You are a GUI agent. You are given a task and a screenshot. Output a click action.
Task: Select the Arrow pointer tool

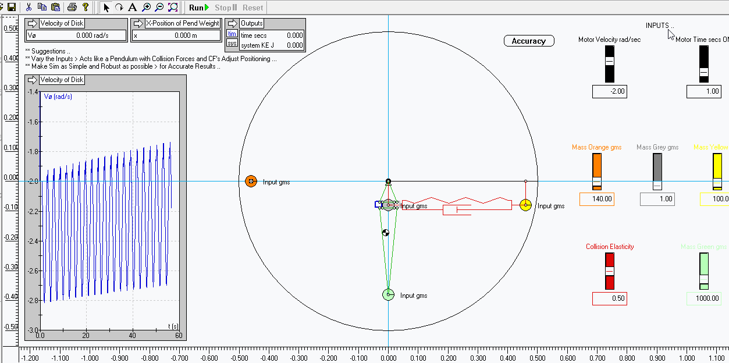[106, 8]
